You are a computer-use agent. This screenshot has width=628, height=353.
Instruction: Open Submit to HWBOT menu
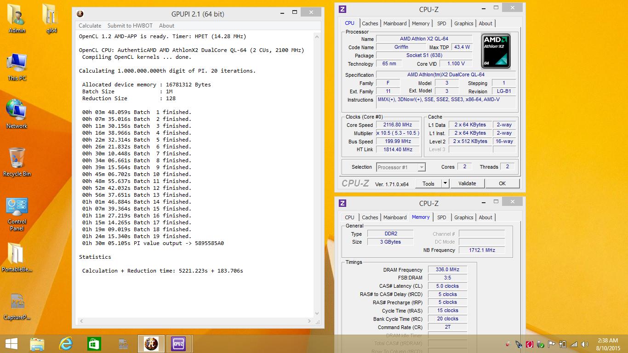(x=131, y=26)
